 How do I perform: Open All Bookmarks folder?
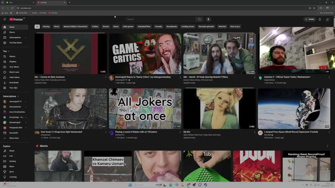pyautogui.click(x=327, y=13)
